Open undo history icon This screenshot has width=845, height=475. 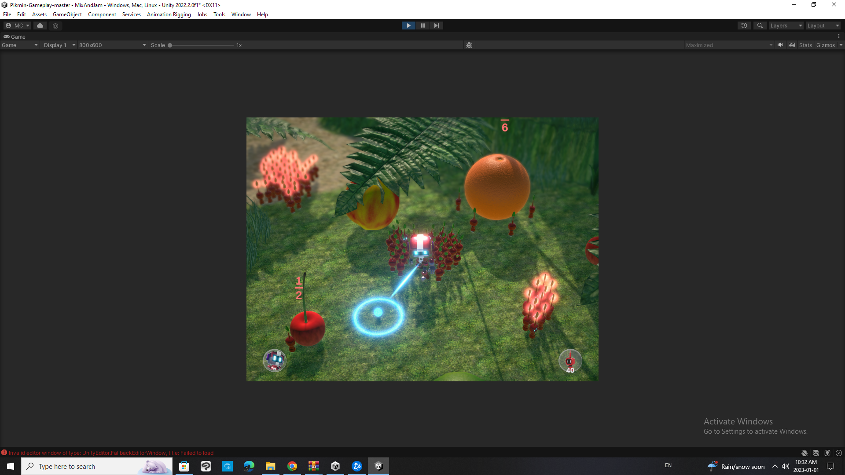[x=744, y=26]
